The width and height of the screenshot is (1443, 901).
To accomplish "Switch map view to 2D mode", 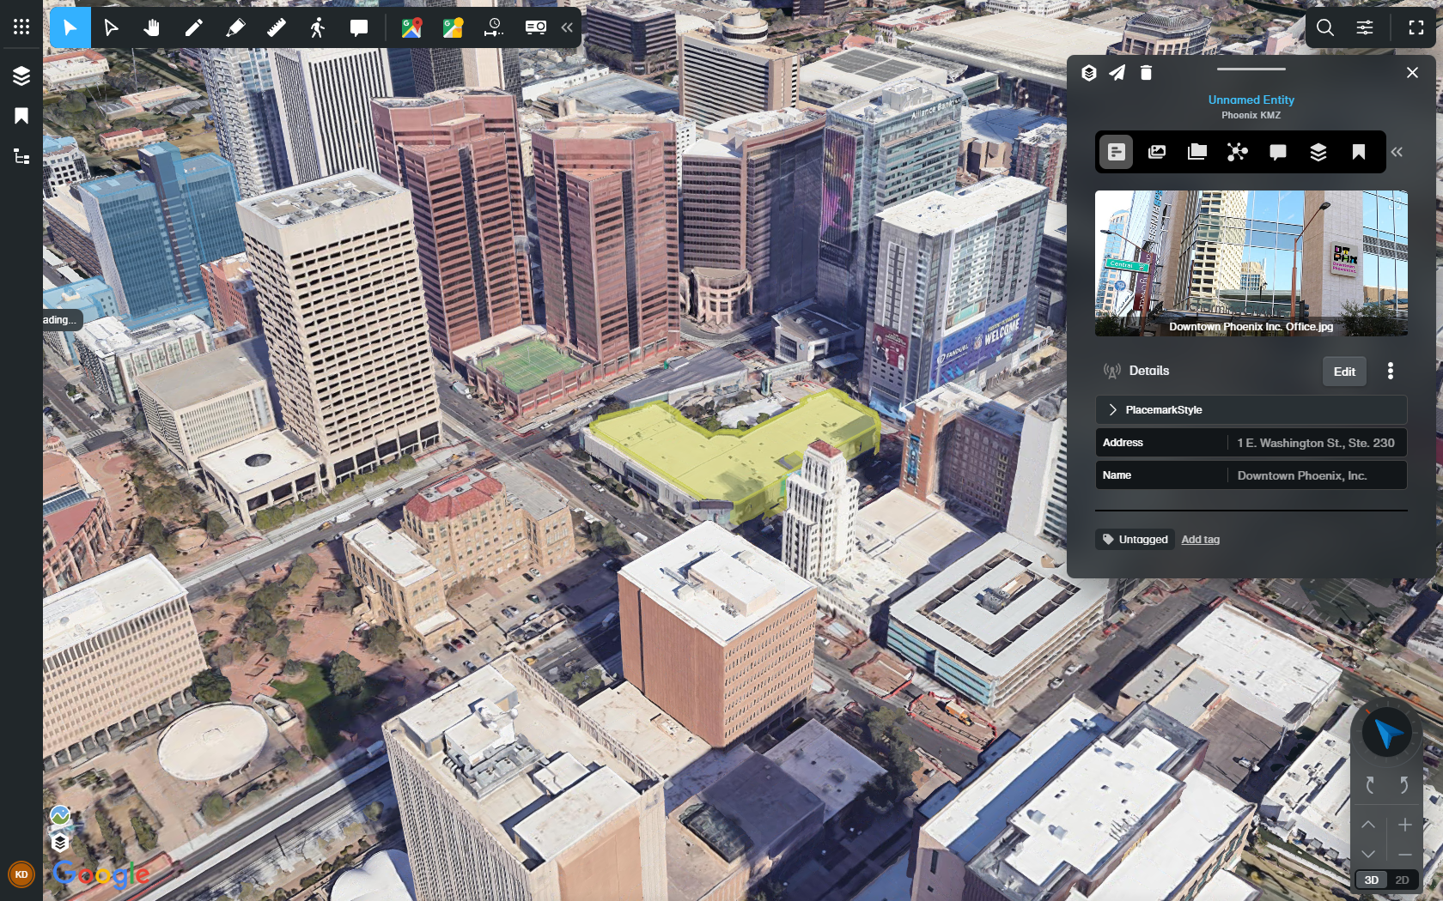I will pos(1402,880).
